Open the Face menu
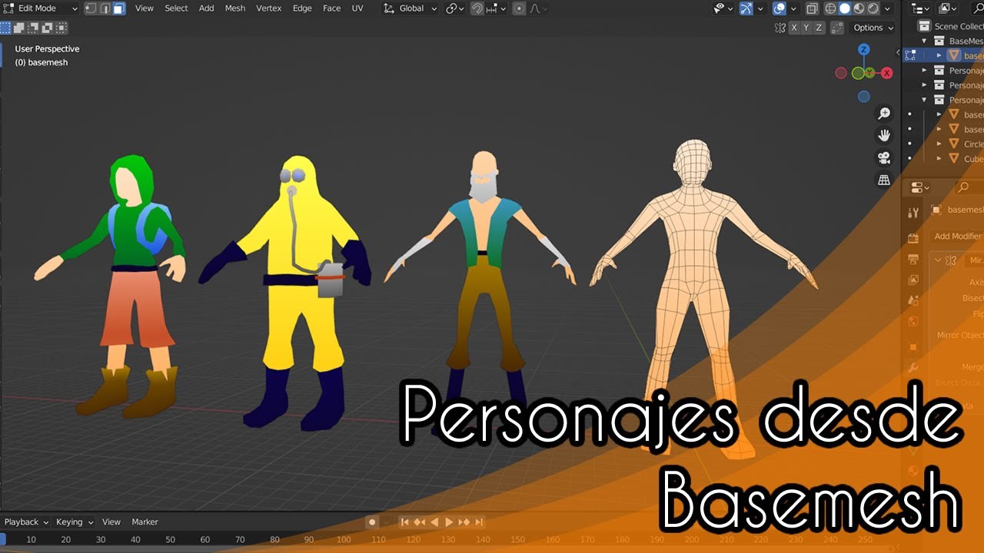This screenshot has height=553, width=984. (331, 8)
